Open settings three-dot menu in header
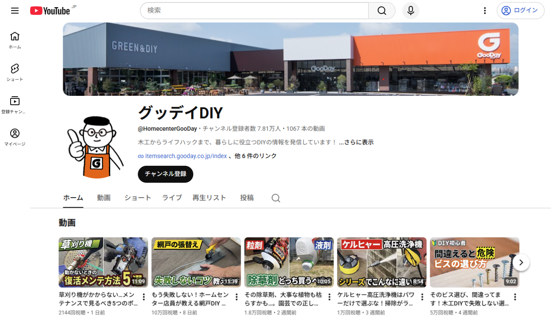This screenshot has height=326, width=551. point(485,11)
